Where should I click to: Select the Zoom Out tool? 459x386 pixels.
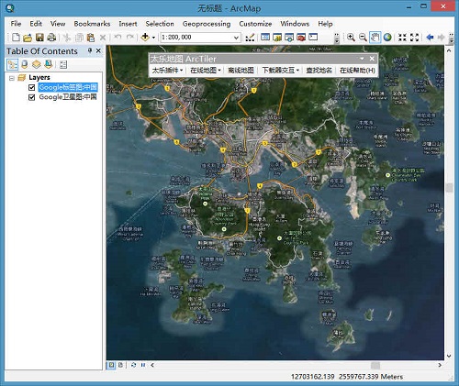363,38
